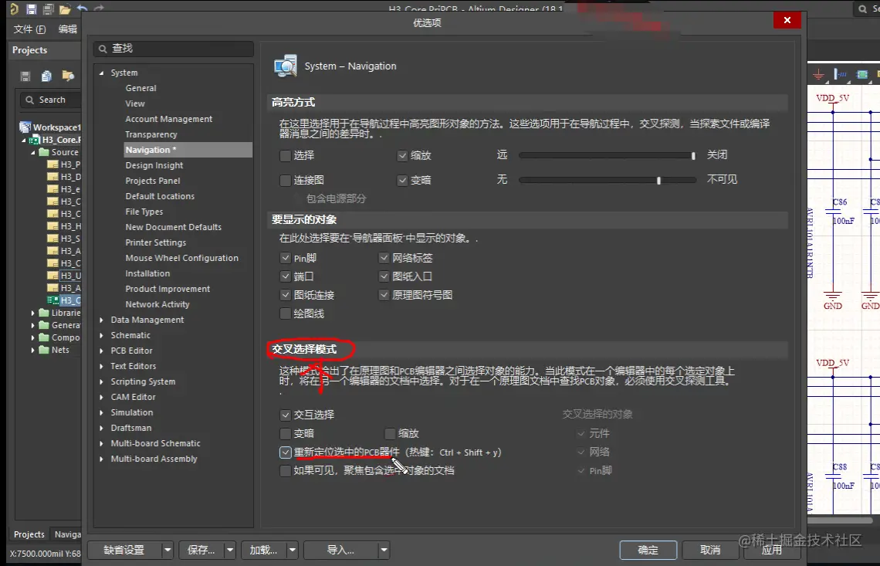Click the Source folder icon
The height and width of the screenshot is (566, 880).
[44, 152]
